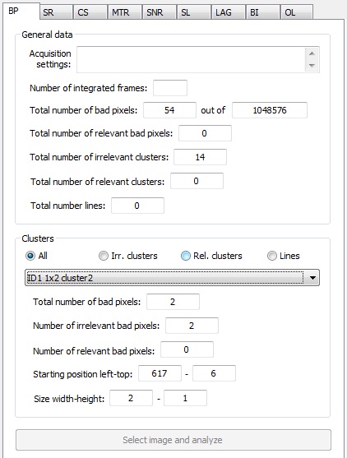Viewport: 347px width, 458px height.
Task: Click the Acquisition settings scroll up arrow
Action: (x=312, y=53)
